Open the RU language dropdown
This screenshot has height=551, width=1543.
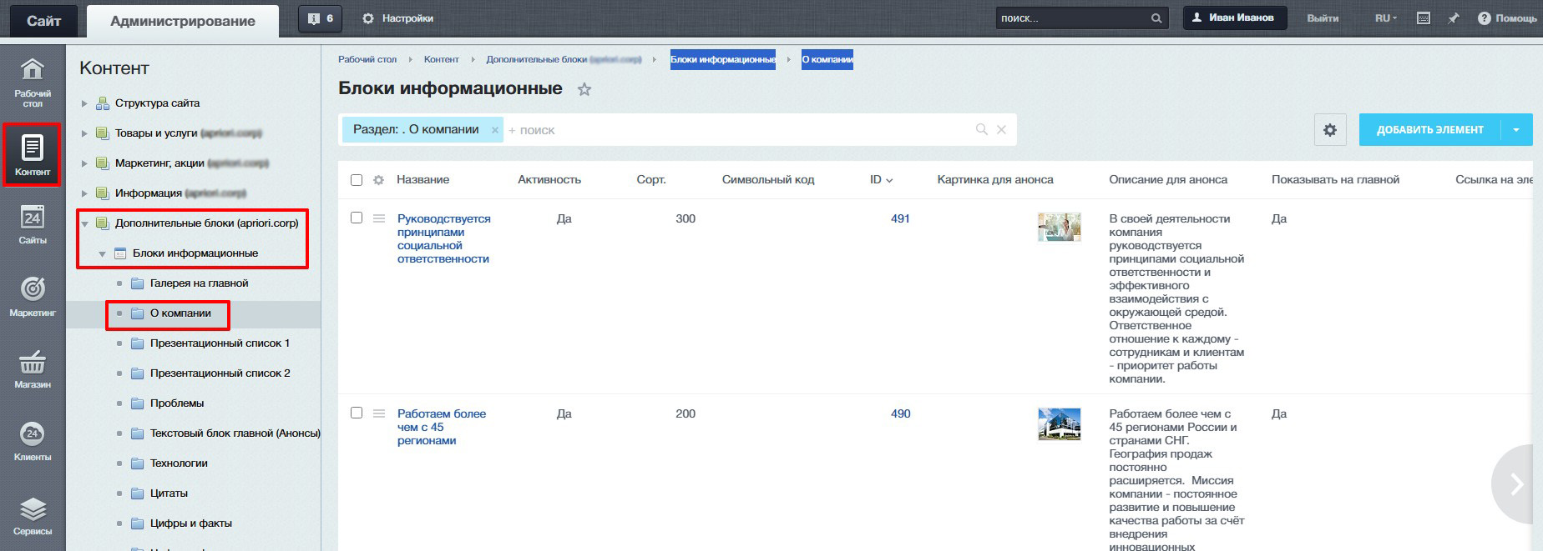point(1385,18)
